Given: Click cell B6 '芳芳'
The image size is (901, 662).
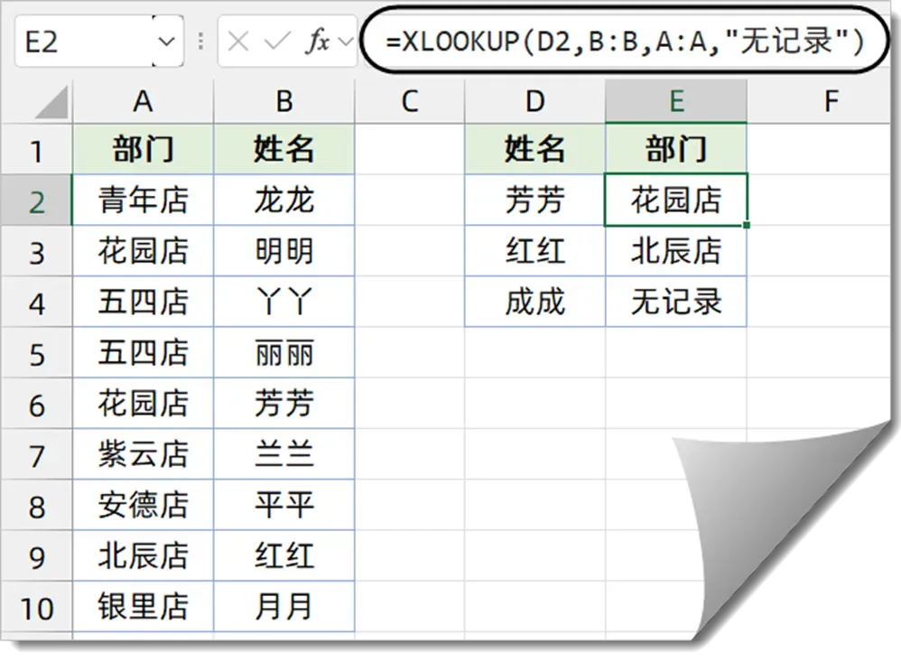Looking at the screenshot, I should (x=283, y=404).
